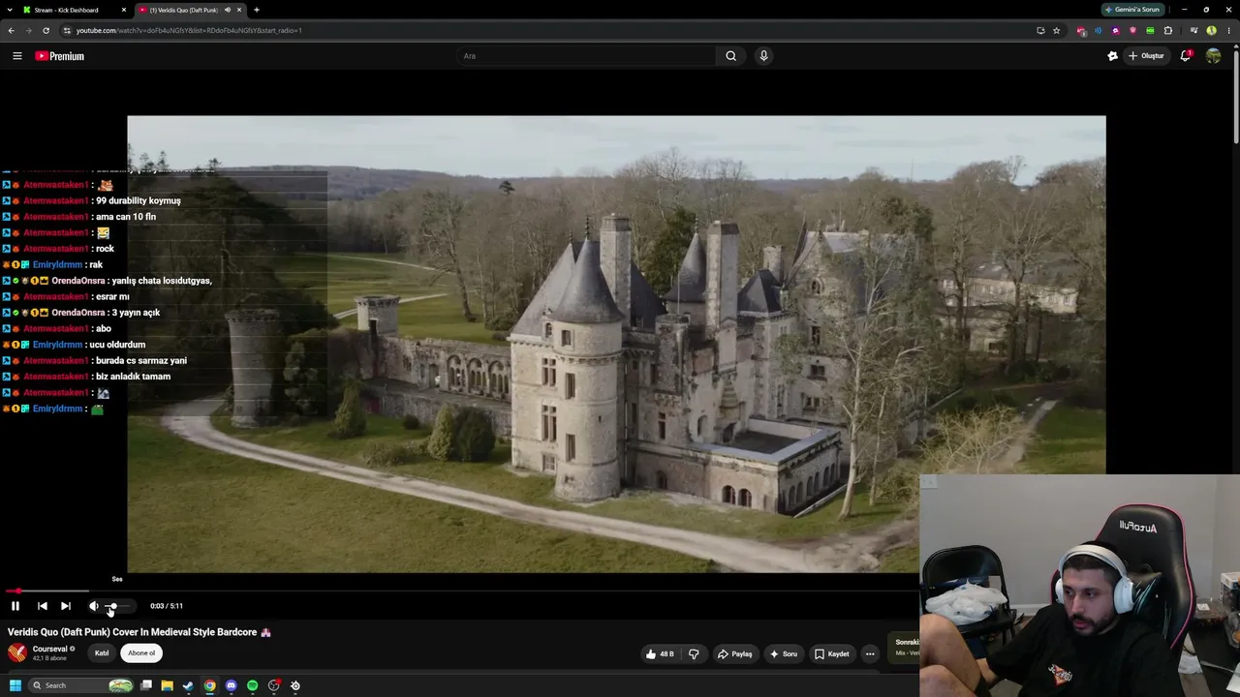The height and width of the screenshot is (697, 1240).
Task: Open the YouTube account avatar menu
Action: click(1214, 56)
